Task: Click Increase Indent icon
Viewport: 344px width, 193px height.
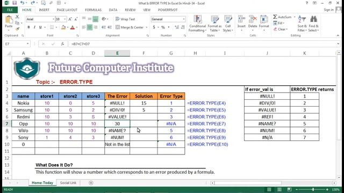Action: (x=110, y=27)
